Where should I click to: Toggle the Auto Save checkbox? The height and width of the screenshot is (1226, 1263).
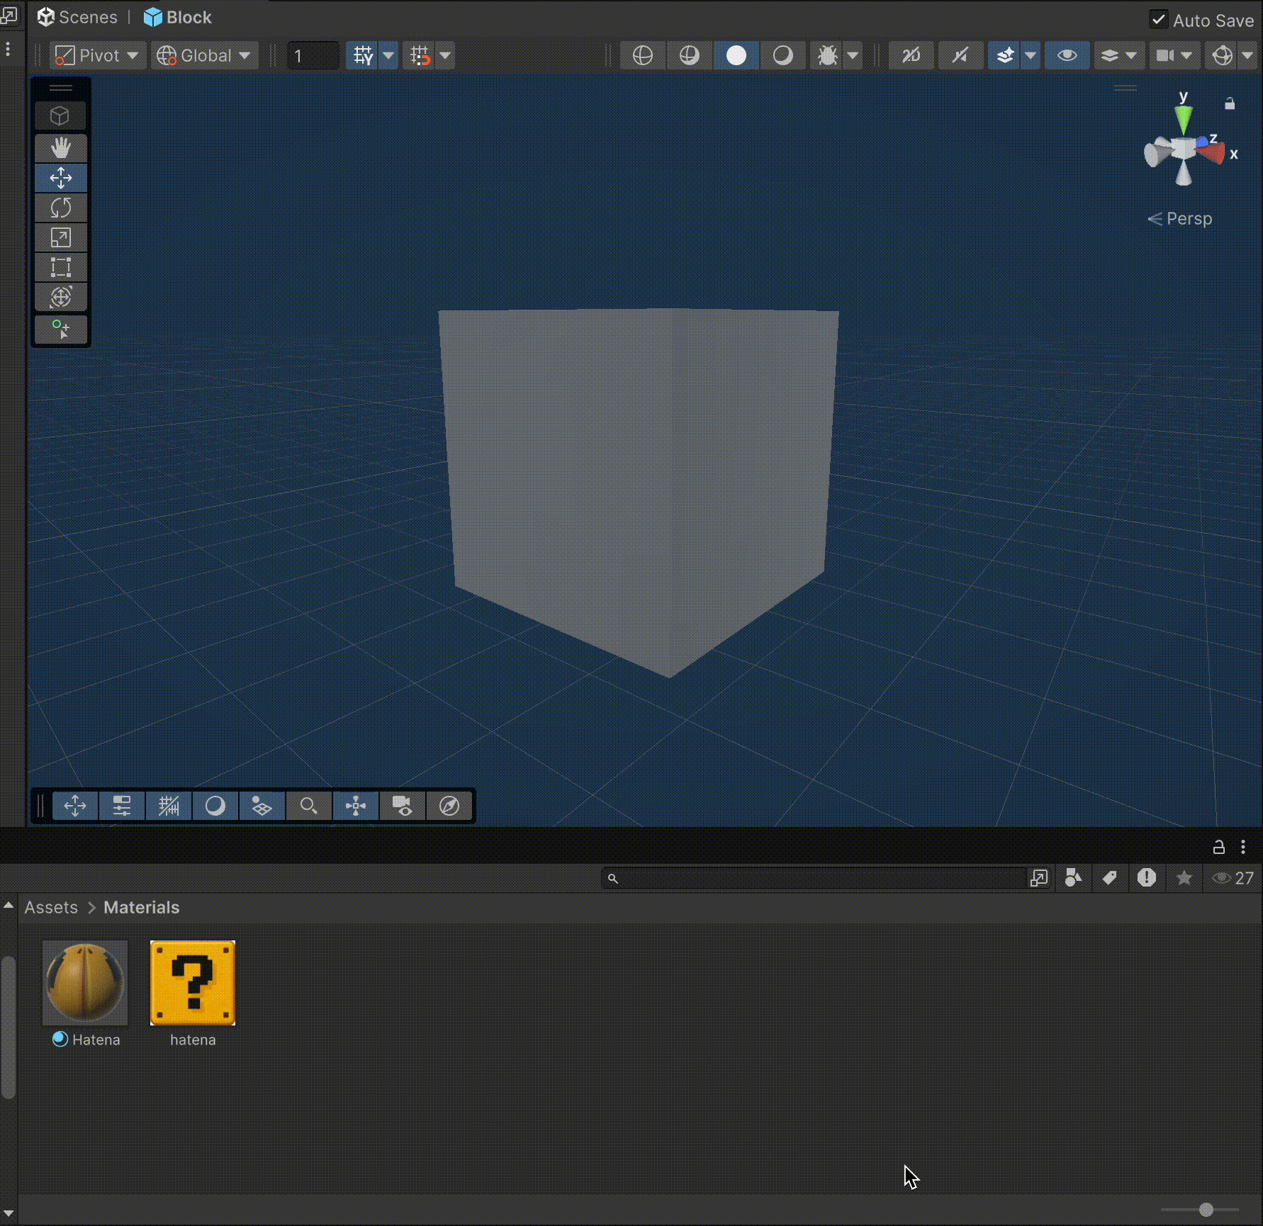click(x=1158, y=20)
